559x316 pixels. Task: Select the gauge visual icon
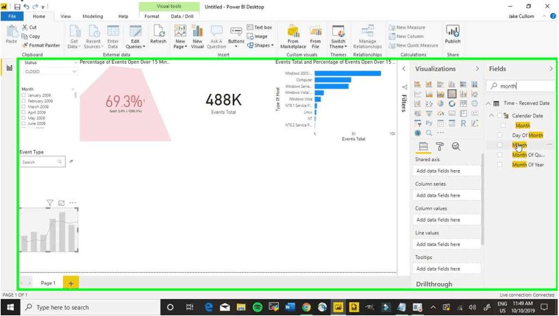click(x=440, y=113)
